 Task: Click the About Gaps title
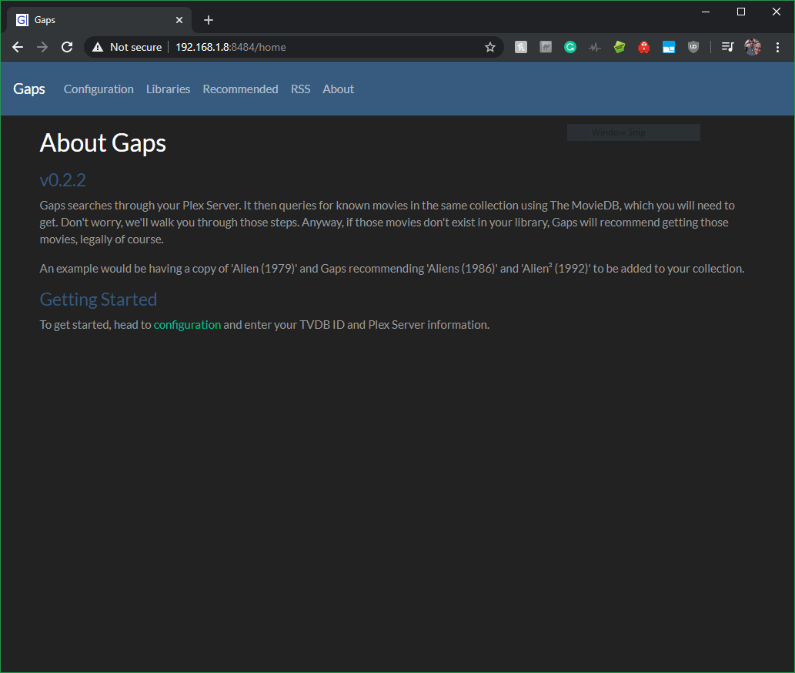coord(103,143)
